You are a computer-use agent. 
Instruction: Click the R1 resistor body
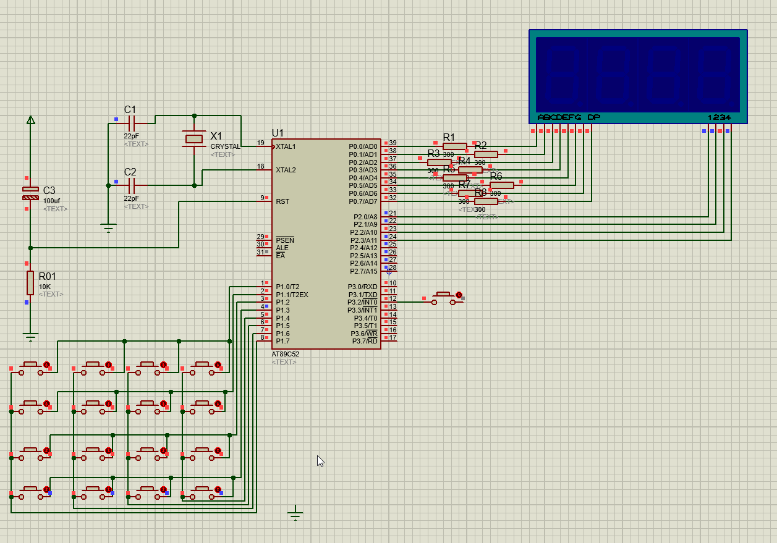point(454,146)
